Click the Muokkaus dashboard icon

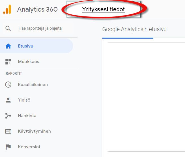8,62
